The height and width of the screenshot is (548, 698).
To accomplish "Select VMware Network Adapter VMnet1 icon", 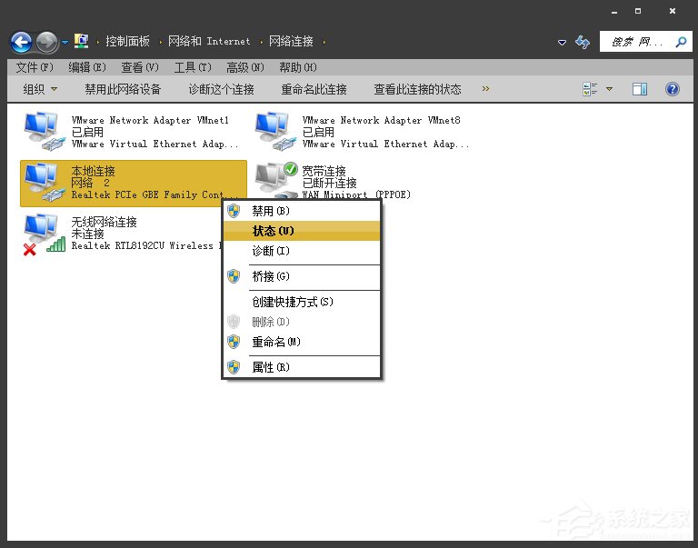I will click(x=42, y=130).
